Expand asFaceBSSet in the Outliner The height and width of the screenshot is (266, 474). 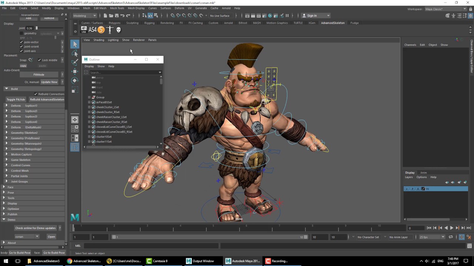coord(89,102)
